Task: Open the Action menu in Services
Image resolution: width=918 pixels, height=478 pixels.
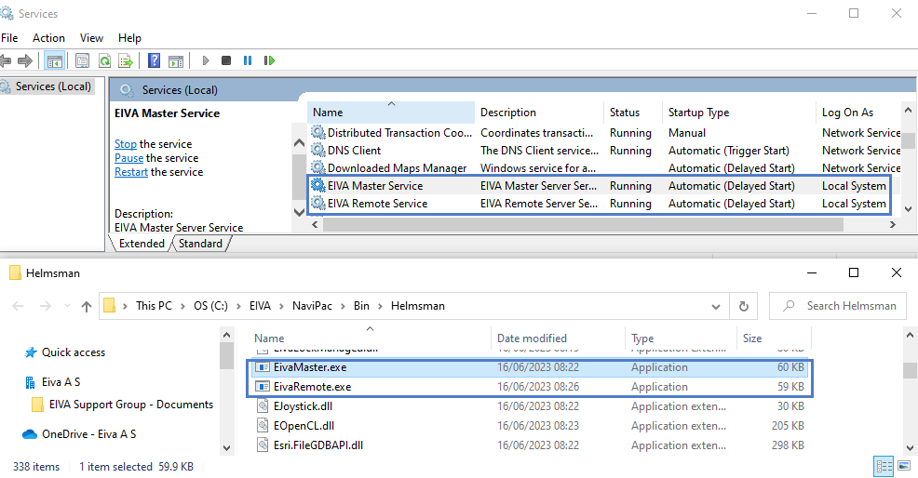Action: coord(48,37)
